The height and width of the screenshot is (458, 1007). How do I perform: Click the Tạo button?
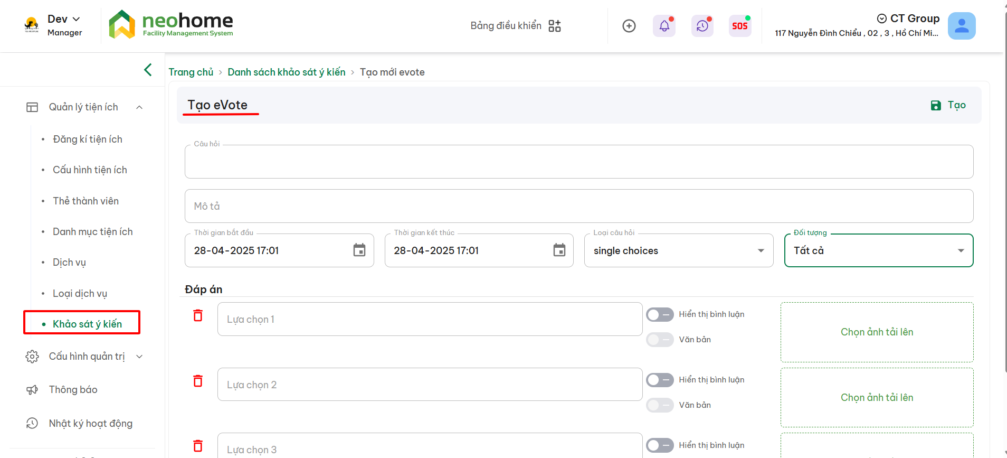click(x=948, y=105)
